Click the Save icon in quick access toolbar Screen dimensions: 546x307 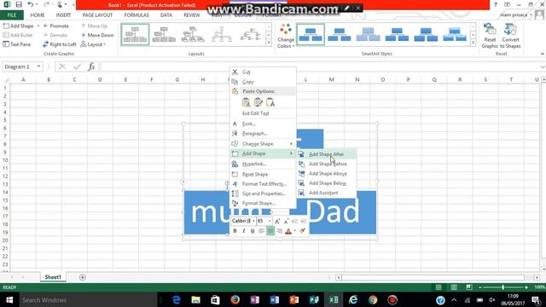19,4
